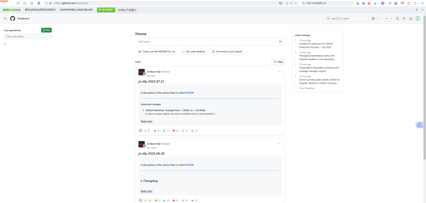Click the GitHub Octocat logo
Image resolution: width=426 pixels, height=203 pixels.
click(x=13, y=19)
